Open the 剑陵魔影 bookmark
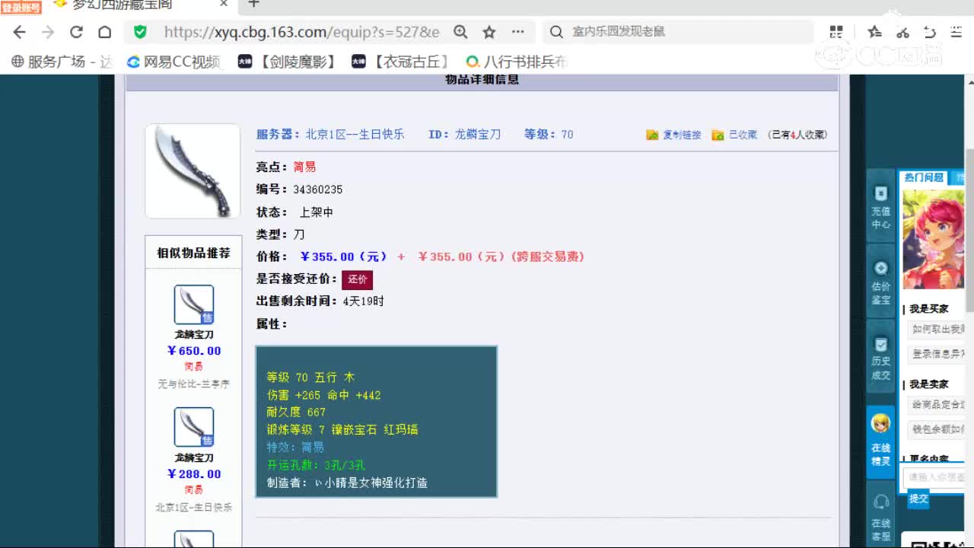The image size is (974, 548). pyautogui.click(x=287, y=62)
